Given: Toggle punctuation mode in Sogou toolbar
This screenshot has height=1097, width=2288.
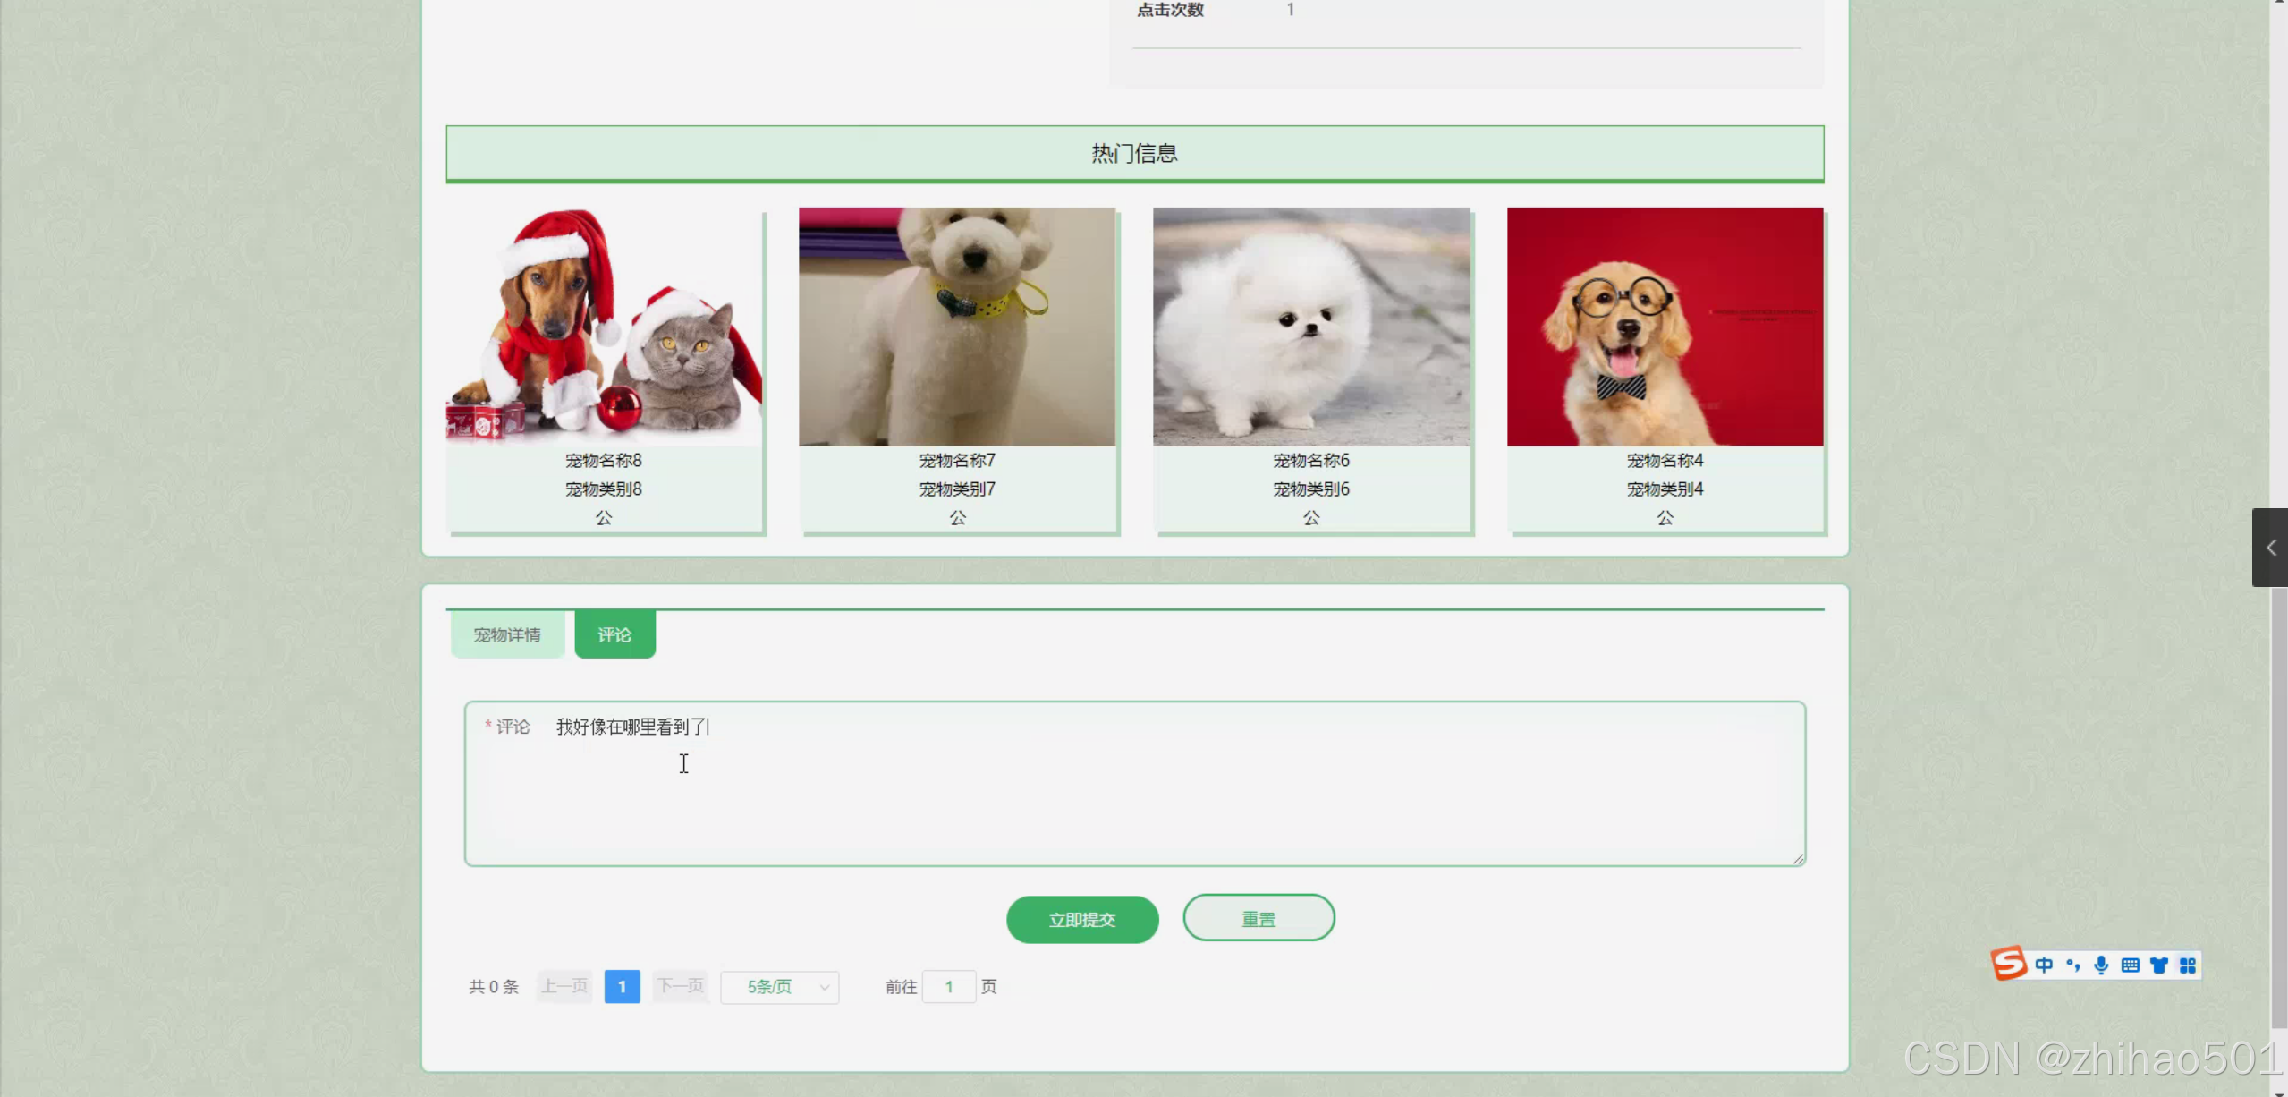Looking at the screenshot, I should coord(2072,965).
